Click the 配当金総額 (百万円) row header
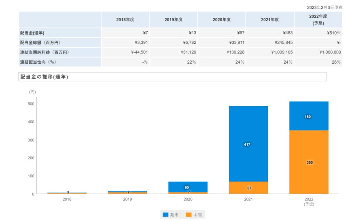The height and width of the screenshot is (221, 352). (59, 43)
